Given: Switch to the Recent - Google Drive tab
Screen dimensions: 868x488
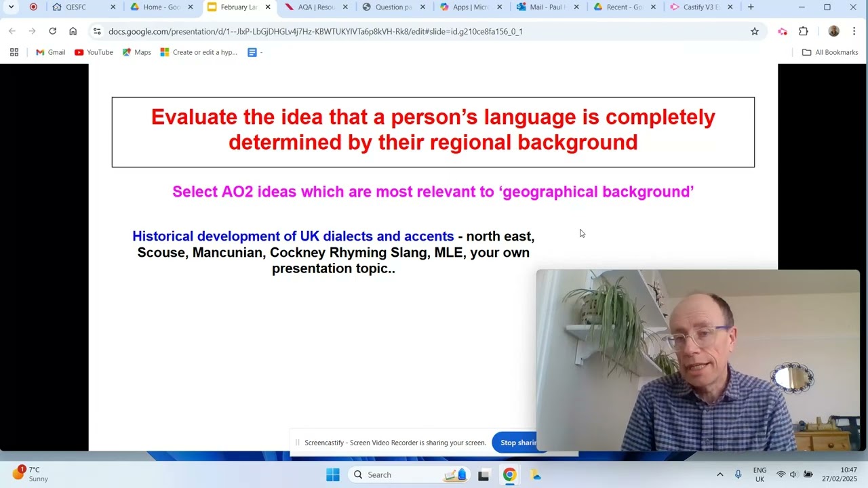Looking at the screenshot, I should point(625,7).
